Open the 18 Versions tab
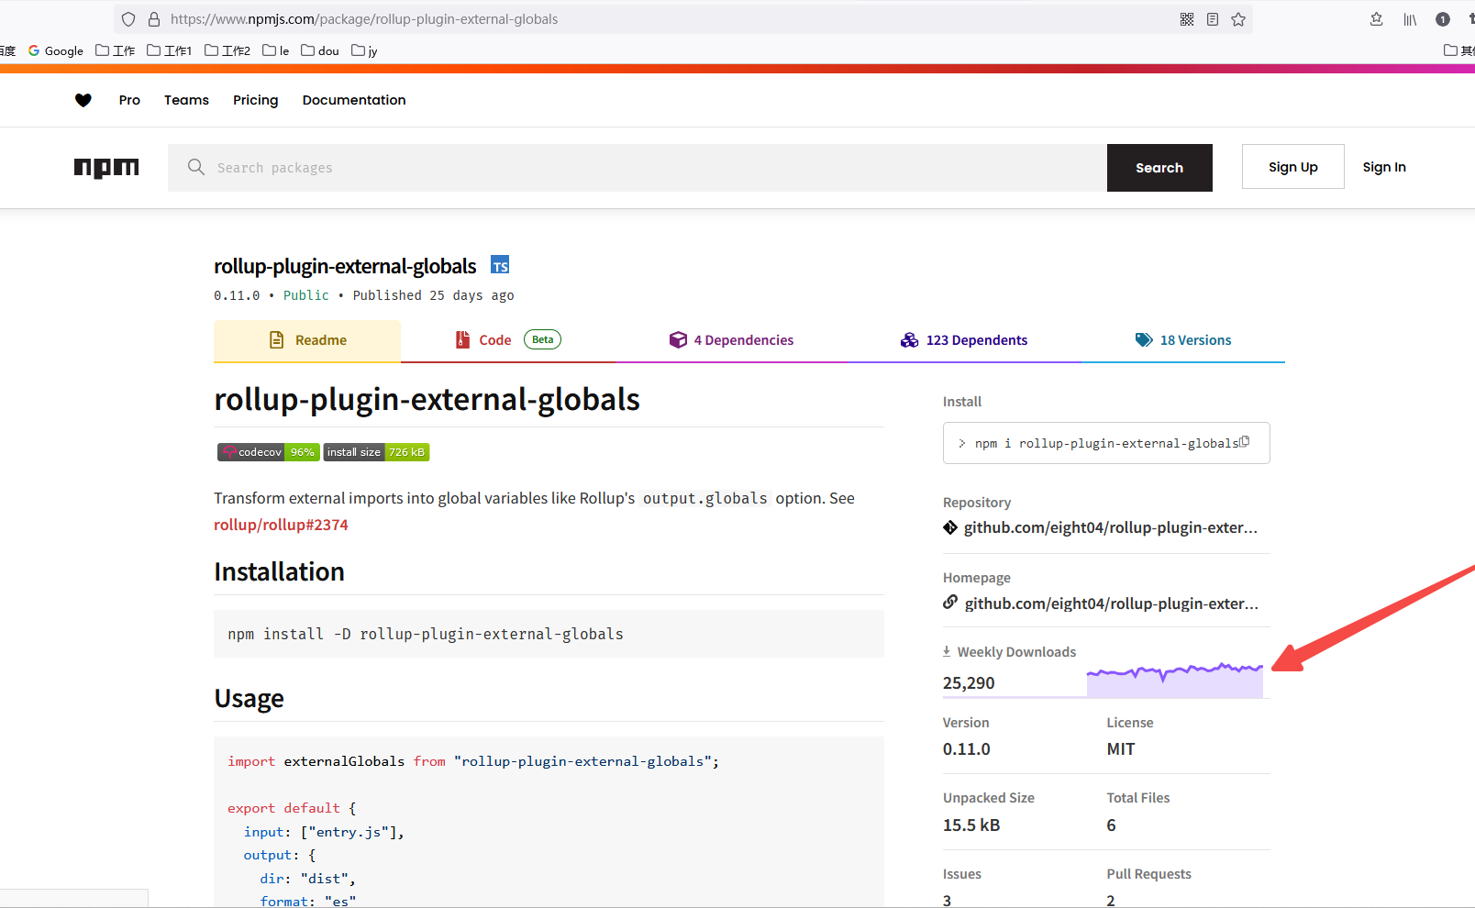 [x=1194, y=339]
